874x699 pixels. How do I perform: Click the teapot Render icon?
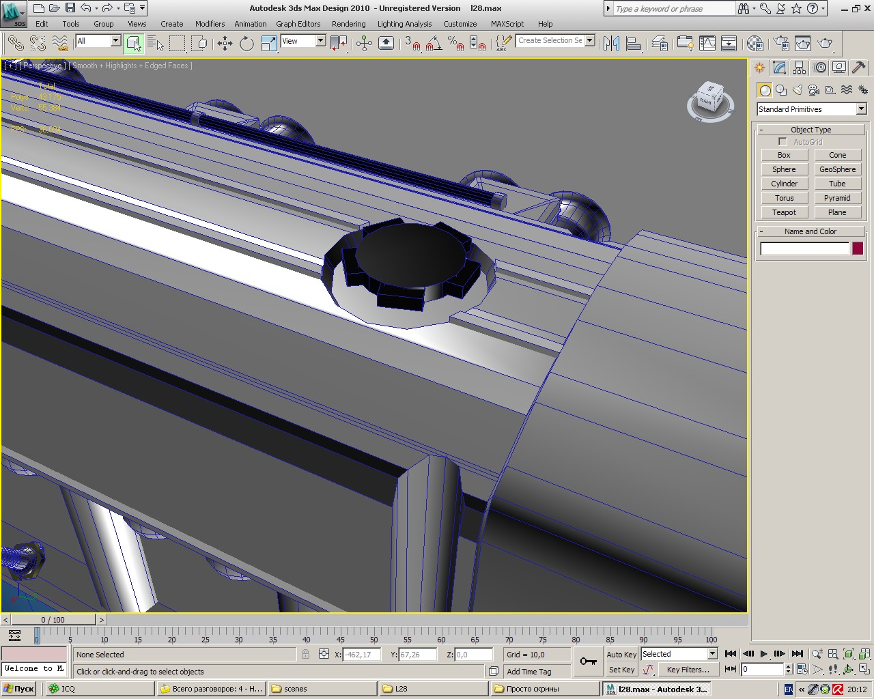click(x=826, y=44)
